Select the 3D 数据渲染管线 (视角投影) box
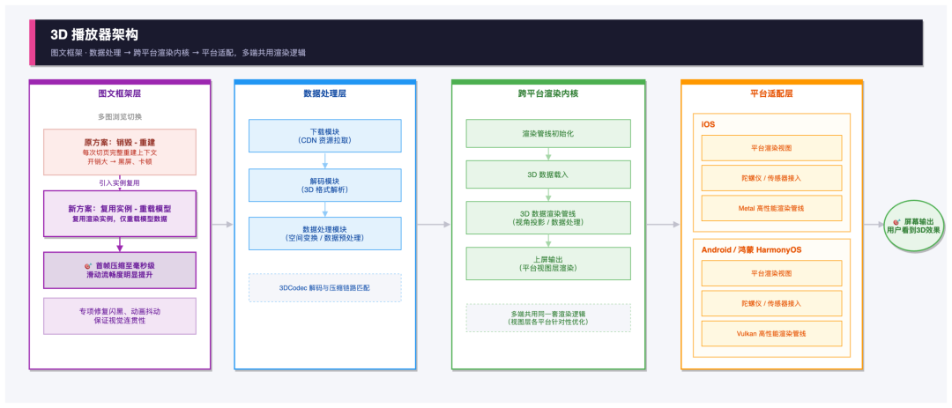952x408 pixels. click(548, 218)
